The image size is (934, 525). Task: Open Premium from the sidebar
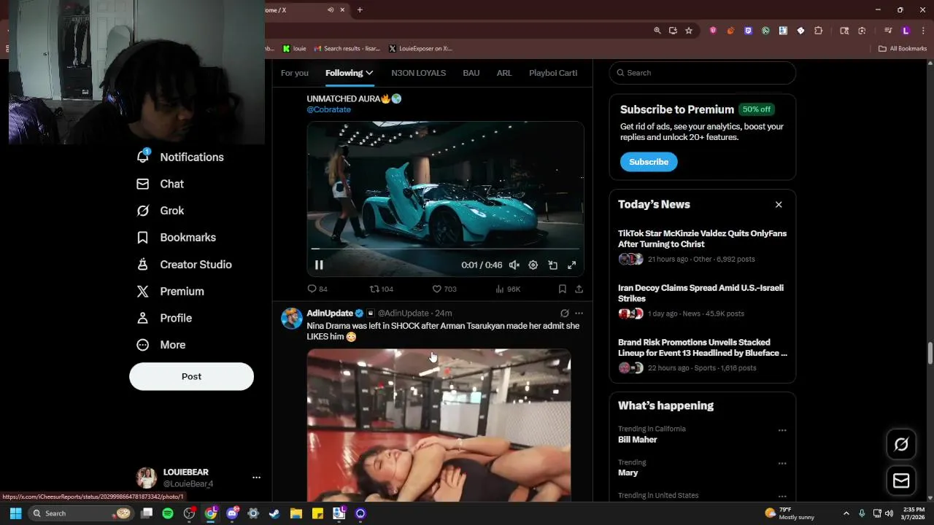point(171,291)
